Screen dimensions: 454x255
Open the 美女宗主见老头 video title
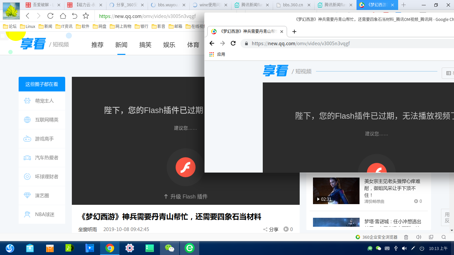pos(392,188)
